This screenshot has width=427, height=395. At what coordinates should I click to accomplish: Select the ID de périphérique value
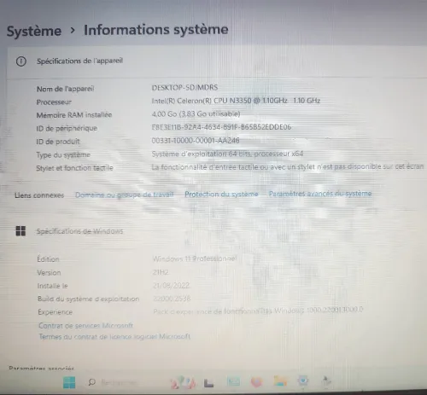221,127
